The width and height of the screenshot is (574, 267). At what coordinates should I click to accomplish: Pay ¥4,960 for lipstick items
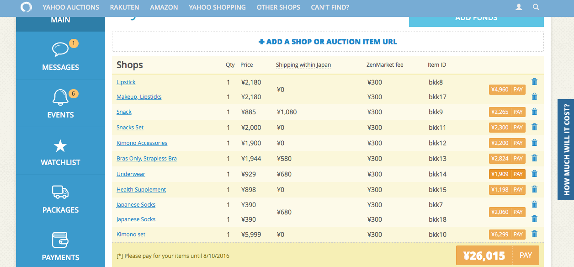(x=507, y=90)
